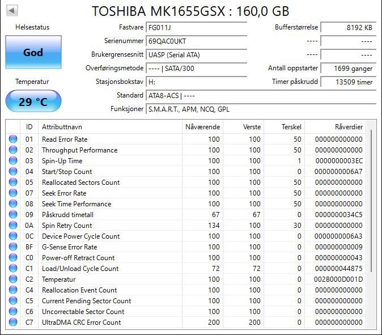Screen dimensions: 382x335
Task: Click the Reallocated Sectors Count attribute name
Action: coord(80,183)
